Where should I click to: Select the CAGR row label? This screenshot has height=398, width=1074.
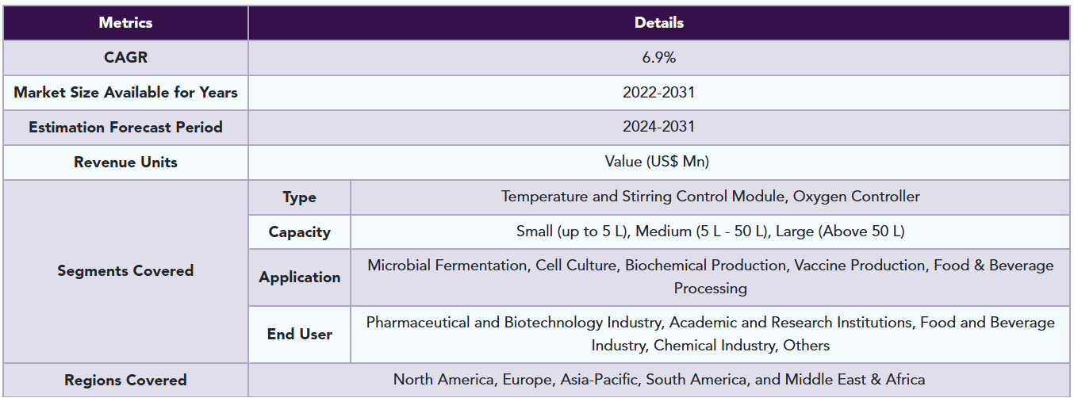[125, 58]
